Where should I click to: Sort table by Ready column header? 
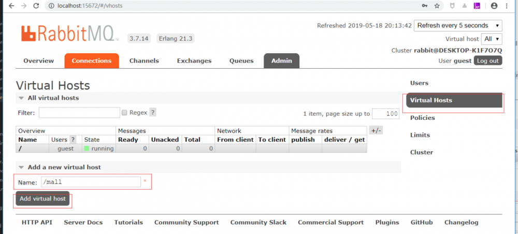click(x=128, y=139)
